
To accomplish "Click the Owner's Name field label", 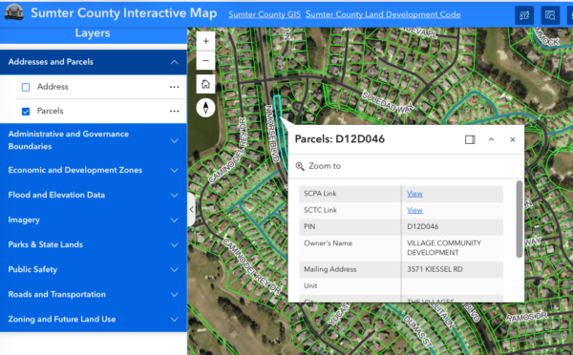I will 328,243.
